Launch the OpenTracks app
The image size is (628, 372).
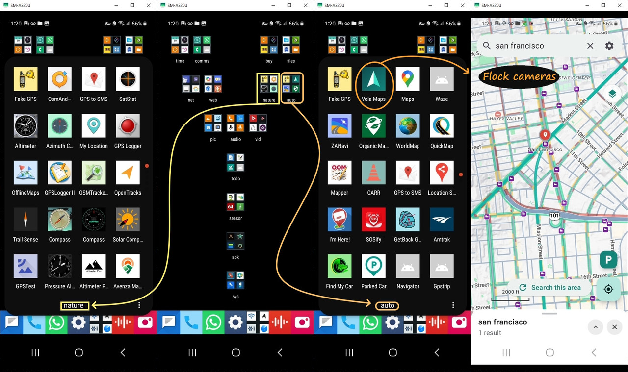(128, 173)
